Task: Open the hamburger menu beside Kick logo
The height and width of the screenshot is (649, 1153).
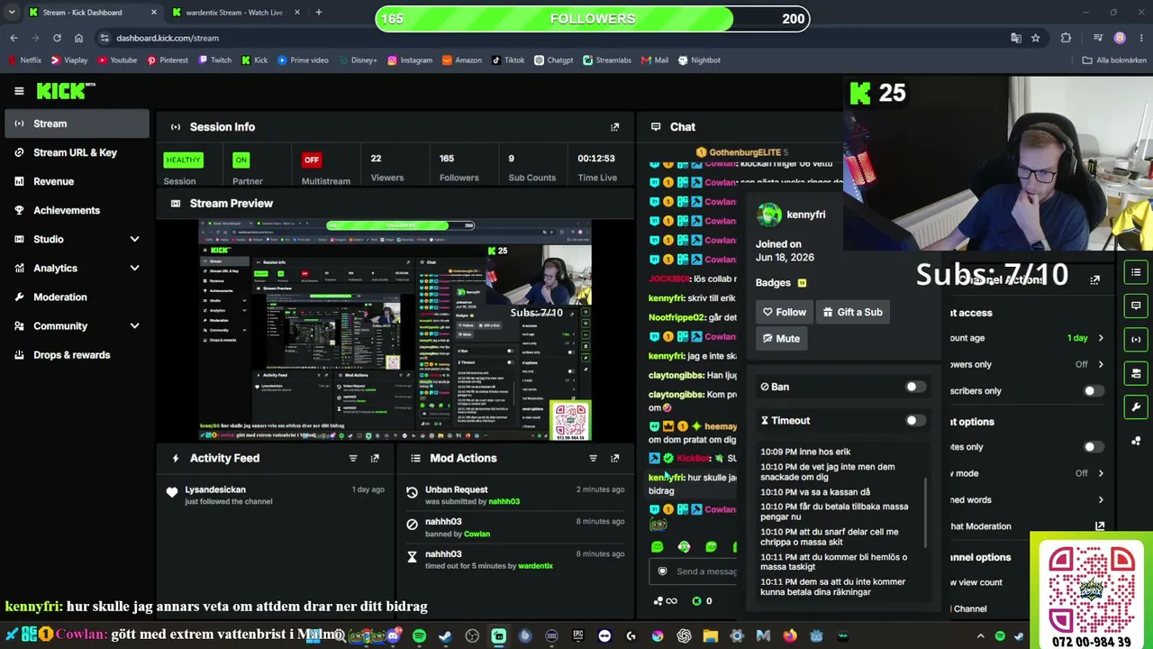Action: (x=19, y=90)
